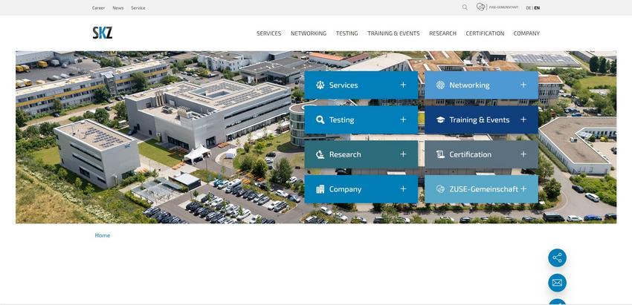The height and width of the screenshot is (305, 632).
Task: Switch language to EN
Action: click(537, 7)
